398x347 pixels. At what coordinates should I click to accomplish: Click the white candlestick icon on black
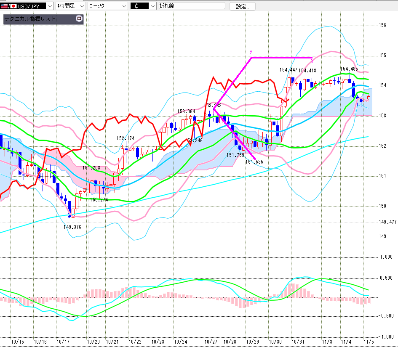click(x=139, y=6)
